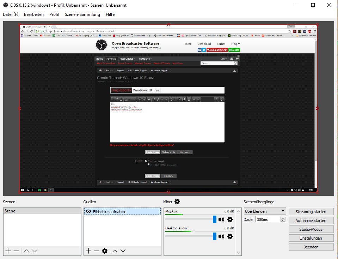This screenshot has width=338, height=259.
Task: Open Bug Report prefix dropdown in preview
Action: 121,90
